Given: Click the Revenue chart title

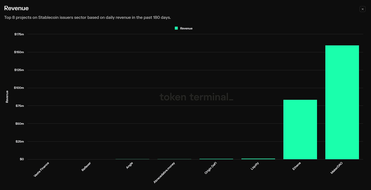Looking at the screenshot, I should click(16, 8).
